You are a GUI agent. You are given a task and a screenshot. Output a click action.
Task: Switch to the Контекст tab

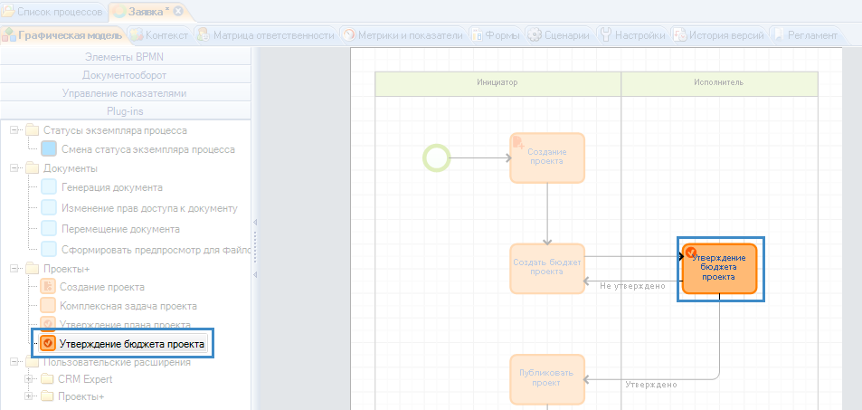pos(159,35)
